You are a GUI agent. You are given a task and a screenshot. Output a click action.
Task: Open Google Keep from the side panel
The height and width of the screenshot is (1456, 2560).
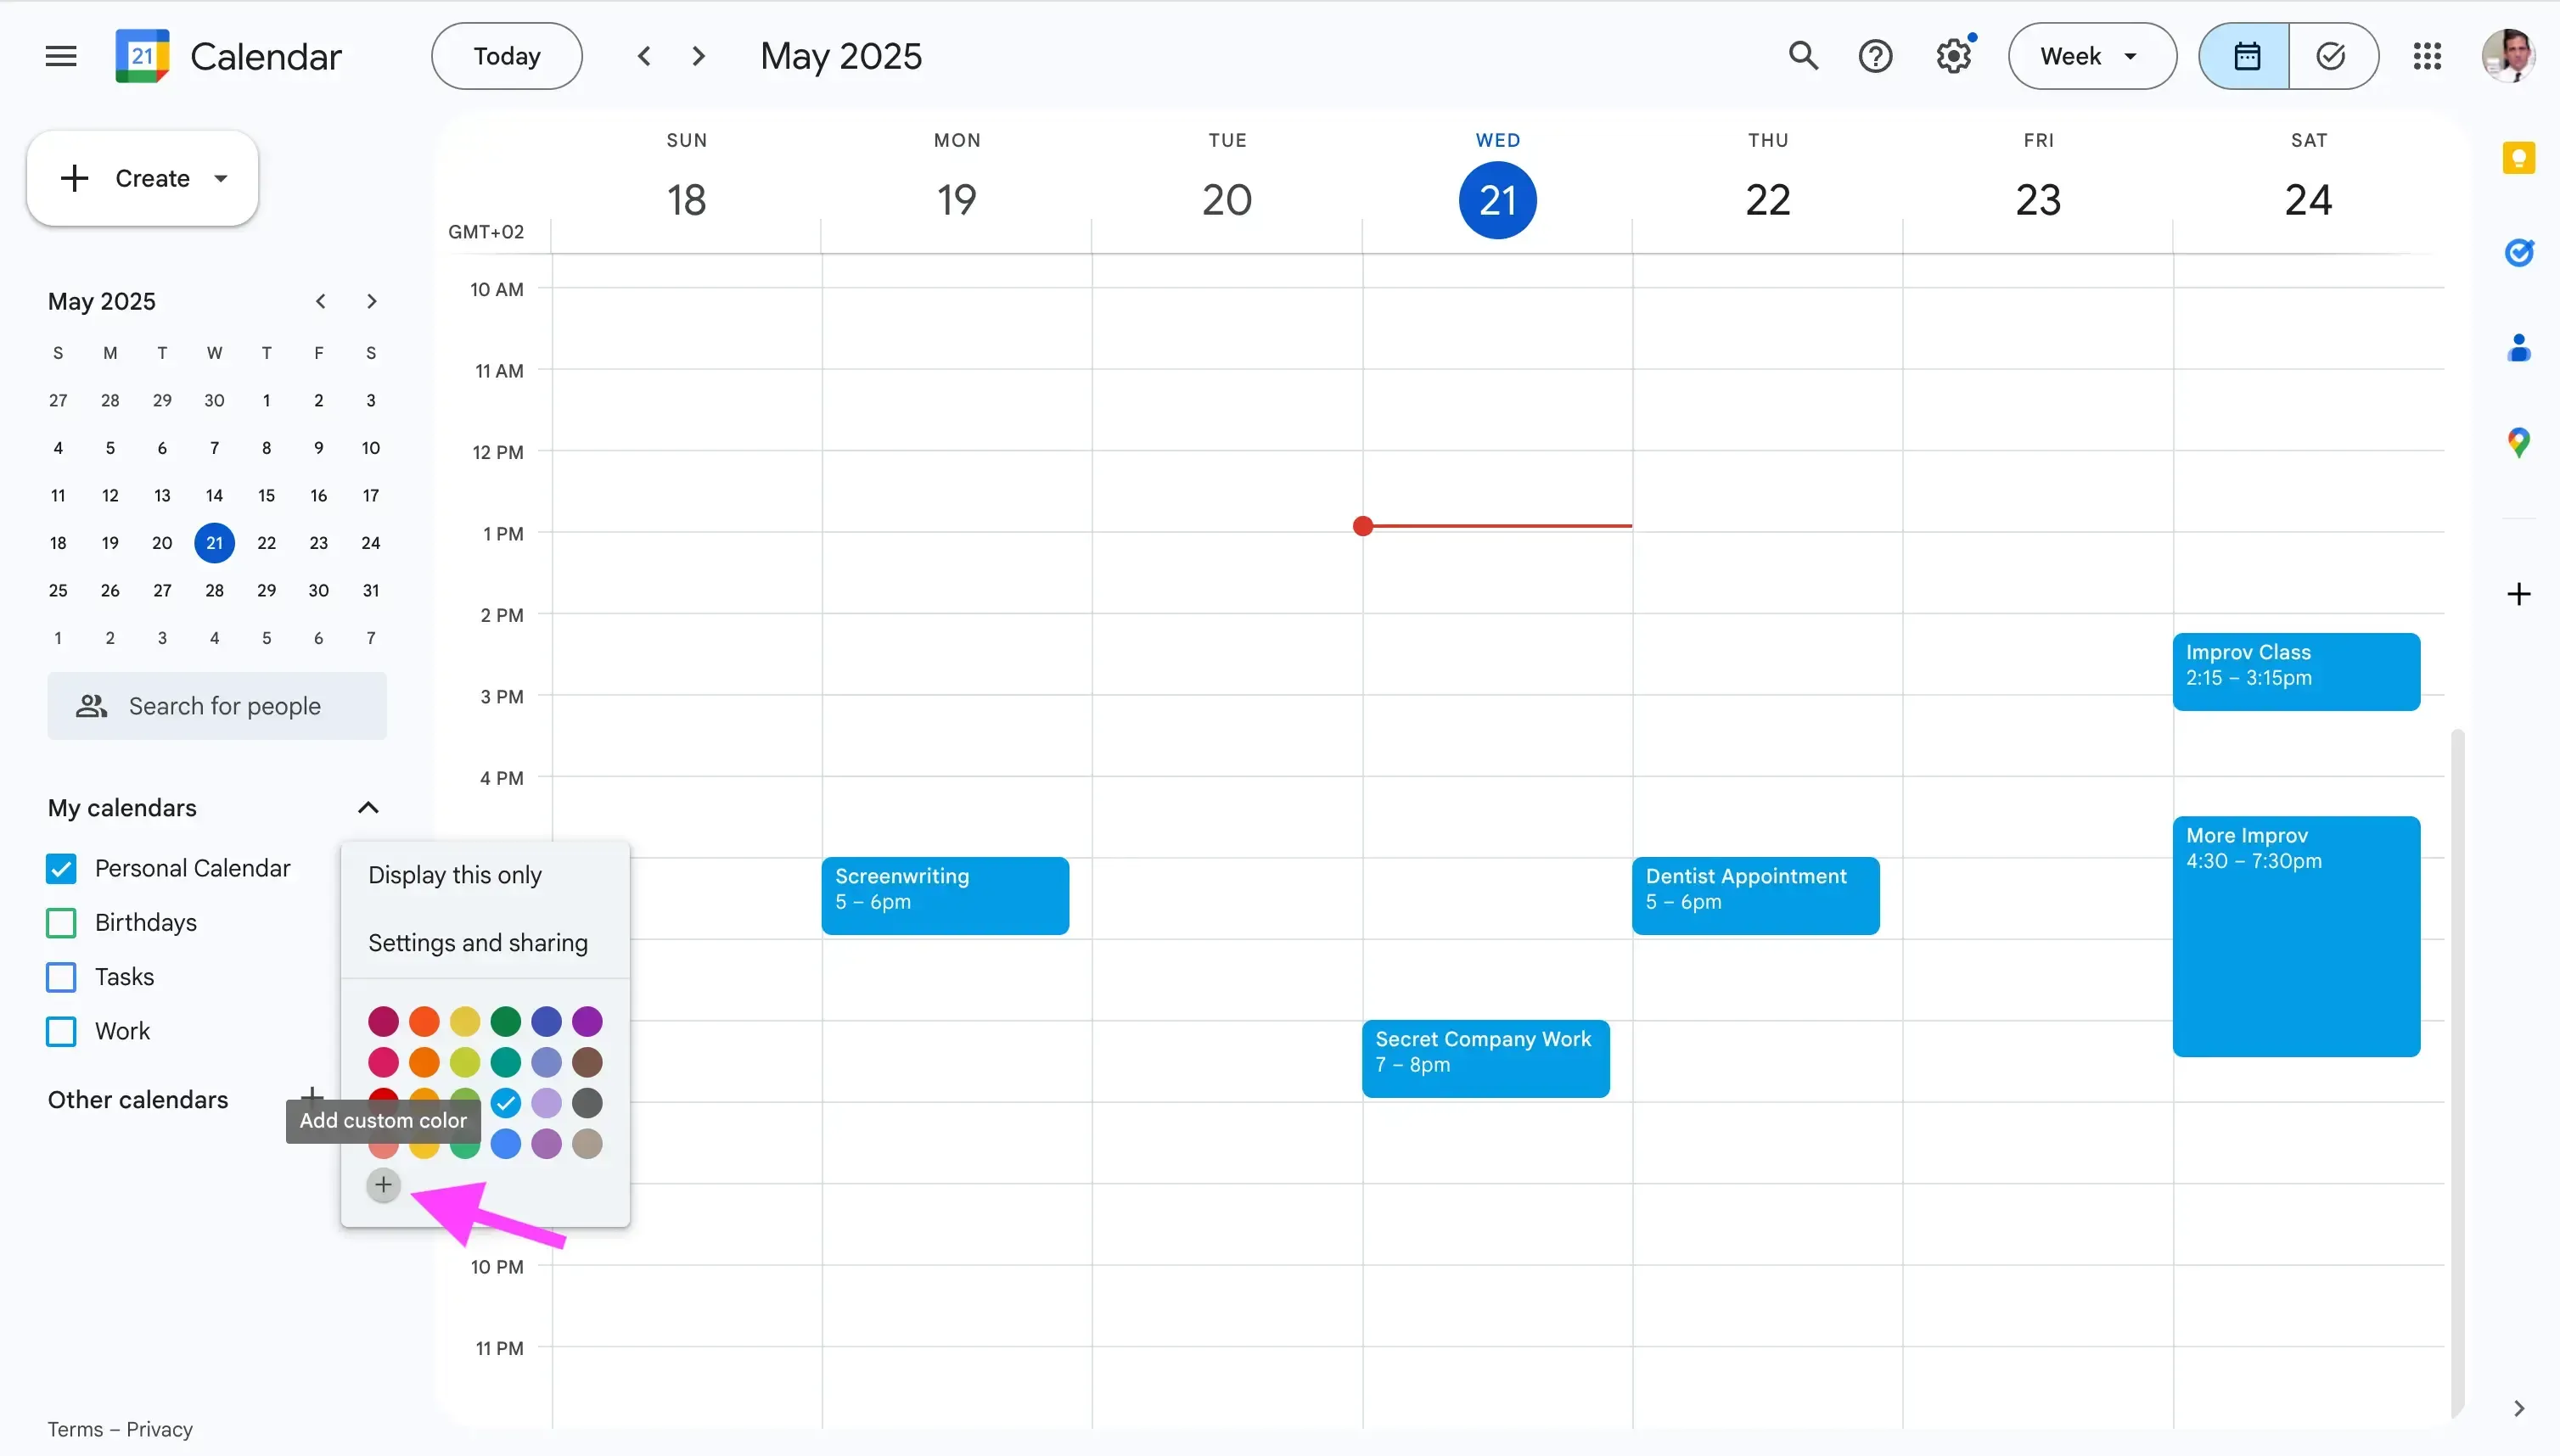click(2519, 157)
